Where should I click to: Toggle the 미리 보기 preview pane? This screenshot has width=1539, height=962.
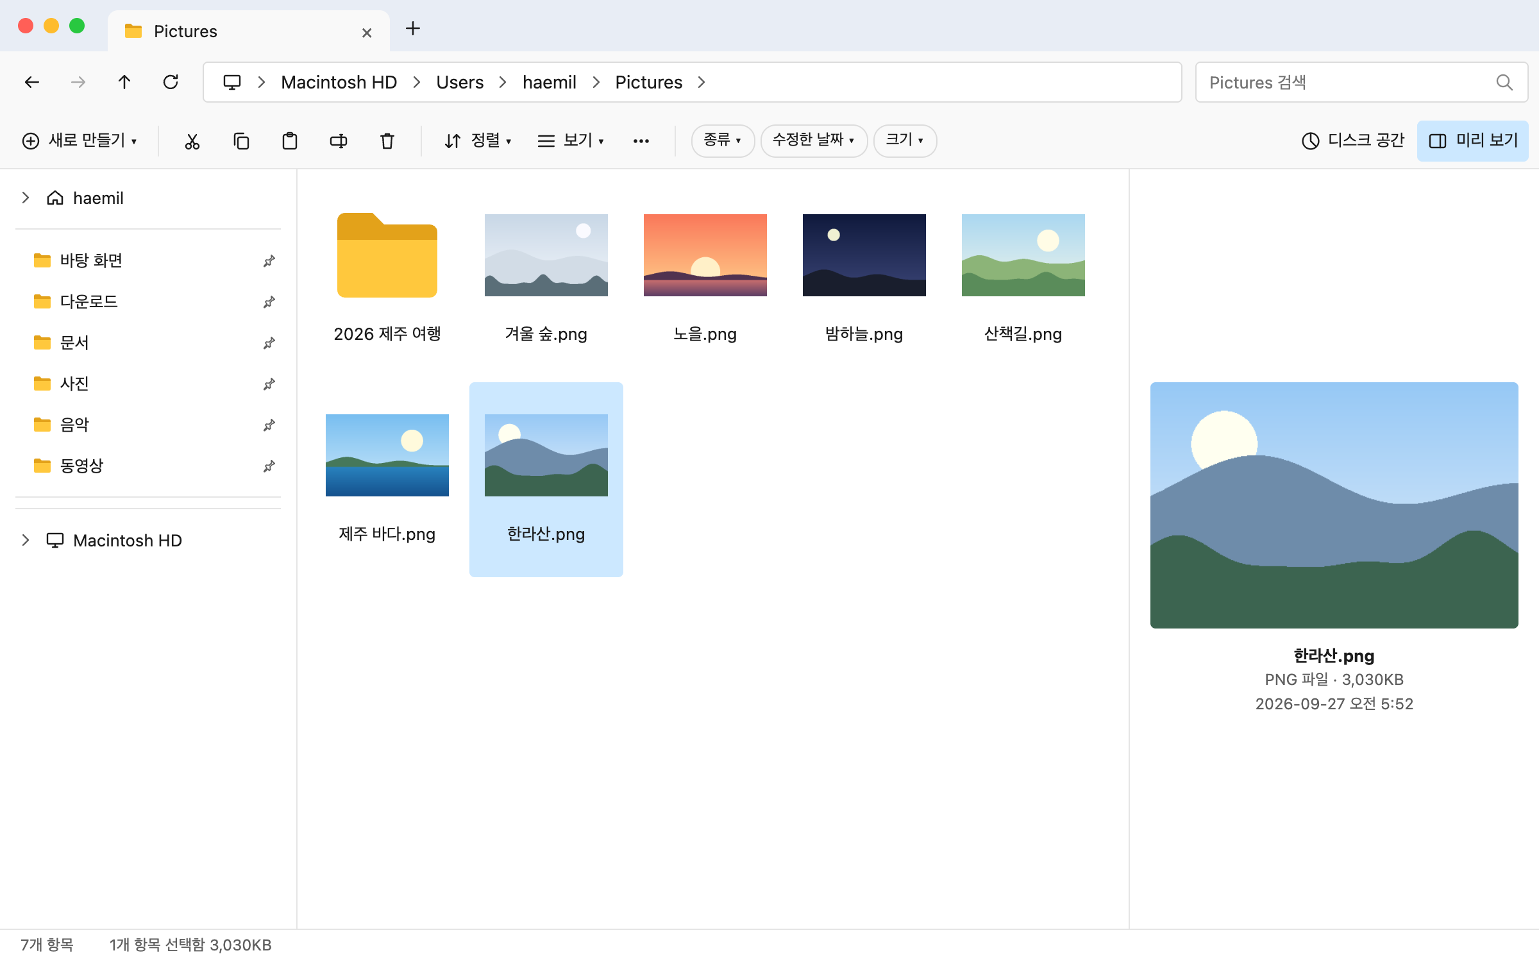tap(1472, 140)
